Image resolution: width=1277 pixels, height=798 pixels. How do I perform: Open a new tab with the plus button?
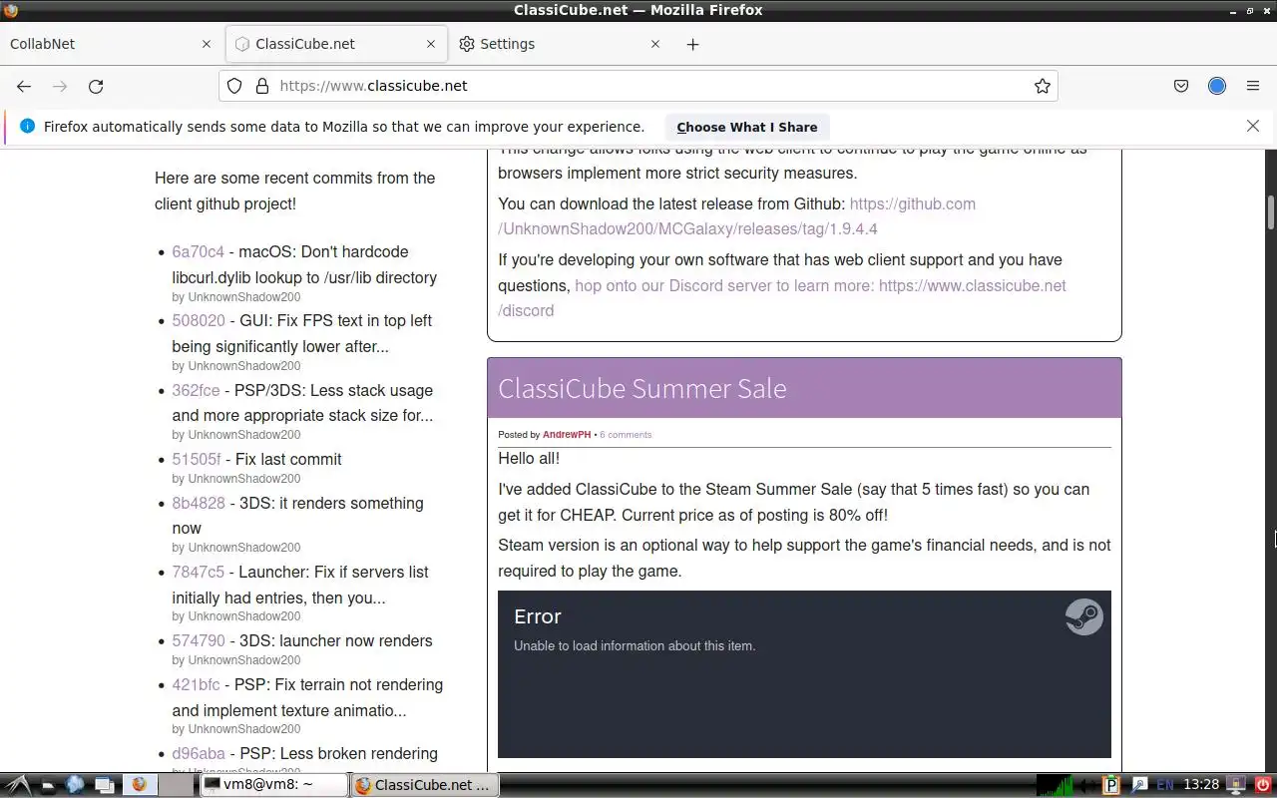pos(693,44)
